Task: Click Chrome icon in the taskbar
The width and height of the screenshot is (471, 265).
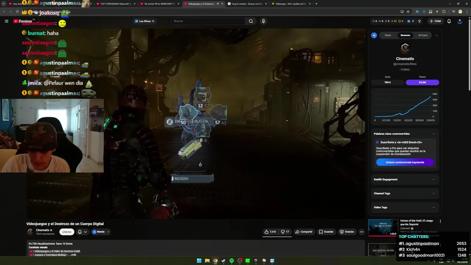Action: pyautogui.click(x=215, y=261)
